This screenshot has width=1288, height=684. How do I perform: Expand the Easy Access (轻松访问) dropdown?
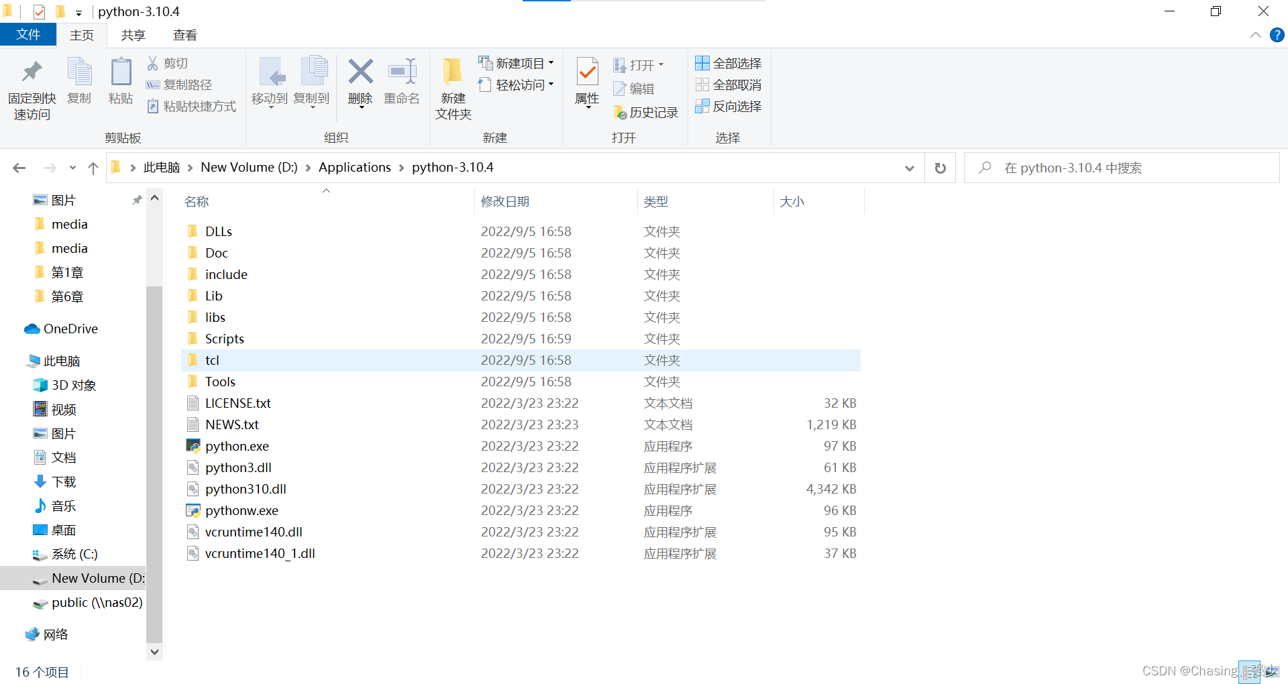point(551,84)
